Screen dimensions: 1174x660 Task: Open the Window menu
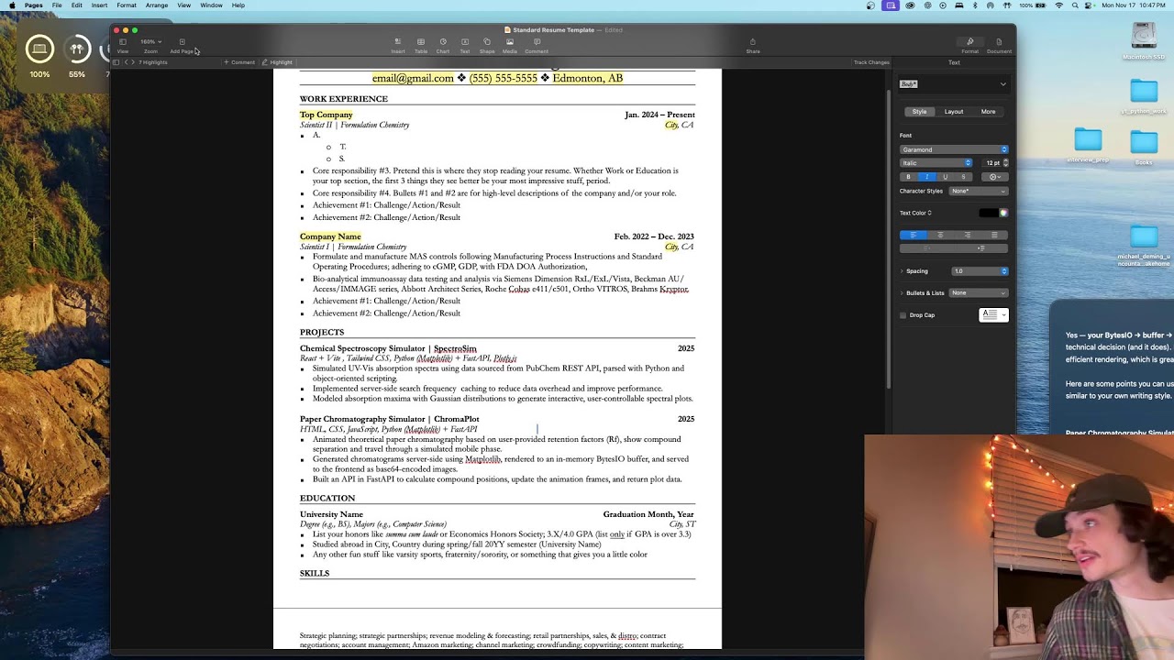[211, 5]
